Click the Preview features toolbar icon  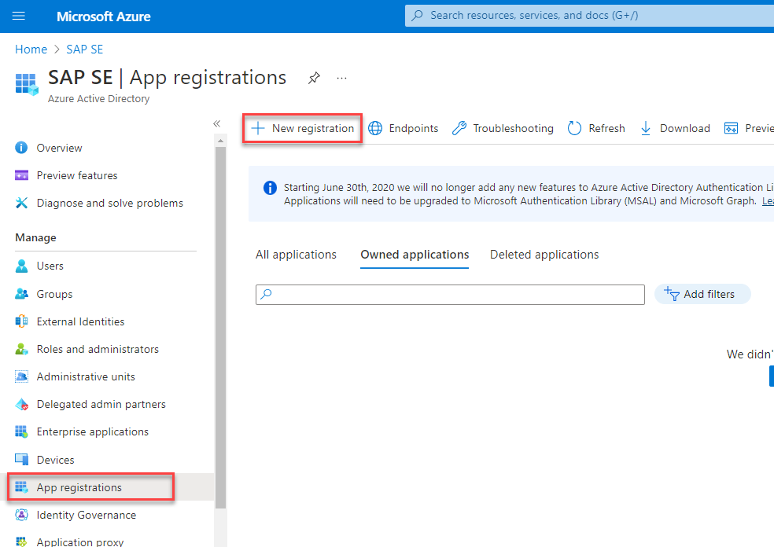[731, 128]
